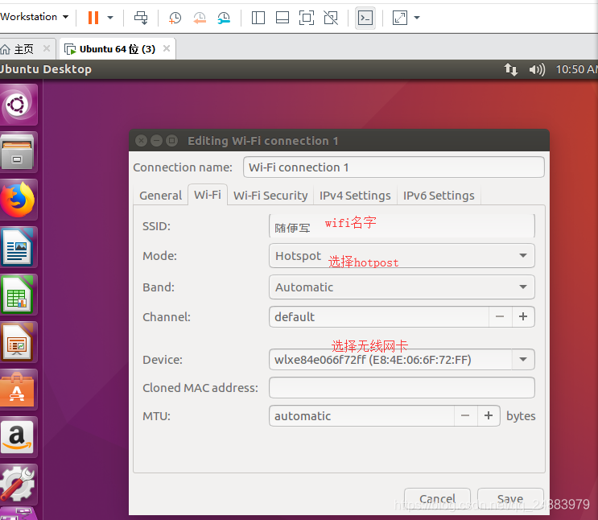Image resolution: width=598 pixels, height=520 pixels.
Task: Increase the MTU value
Action: (x=489, y=416)
